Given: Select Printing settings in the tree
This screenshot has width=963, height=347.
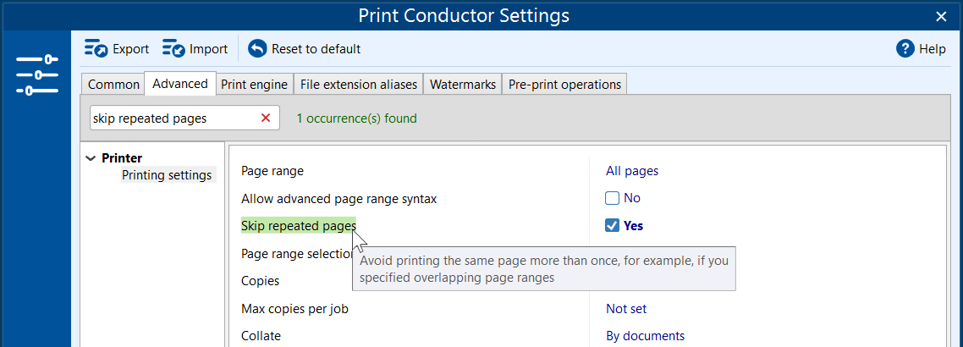Looking at the screenshot, I should click(x=167, y=175).
